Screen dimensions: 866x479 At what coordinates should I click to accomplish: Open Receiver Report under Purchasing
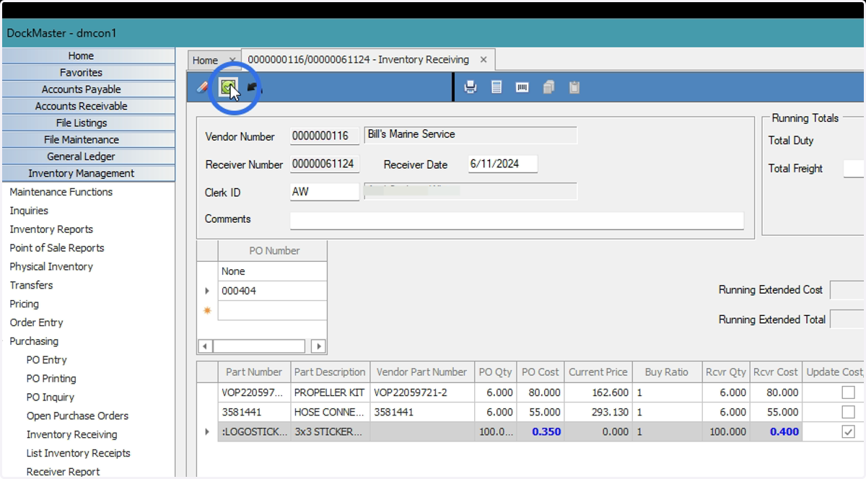pos(64,473)
